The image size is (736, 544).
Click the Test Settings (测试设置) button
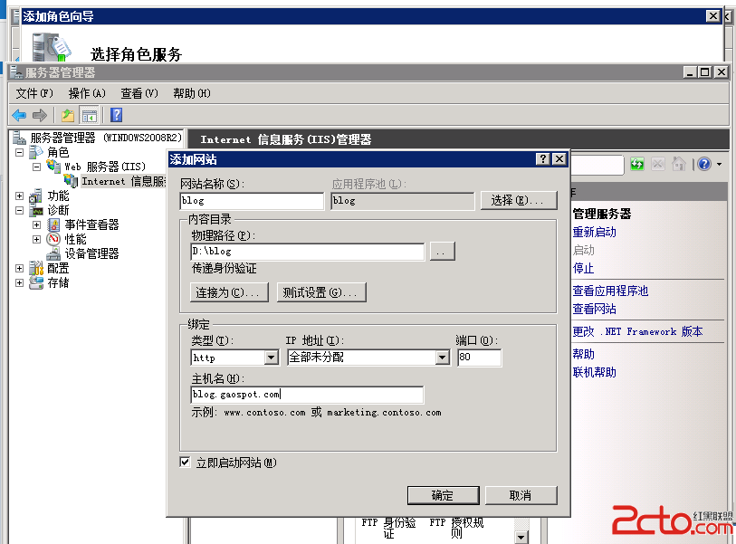(321, 292)
